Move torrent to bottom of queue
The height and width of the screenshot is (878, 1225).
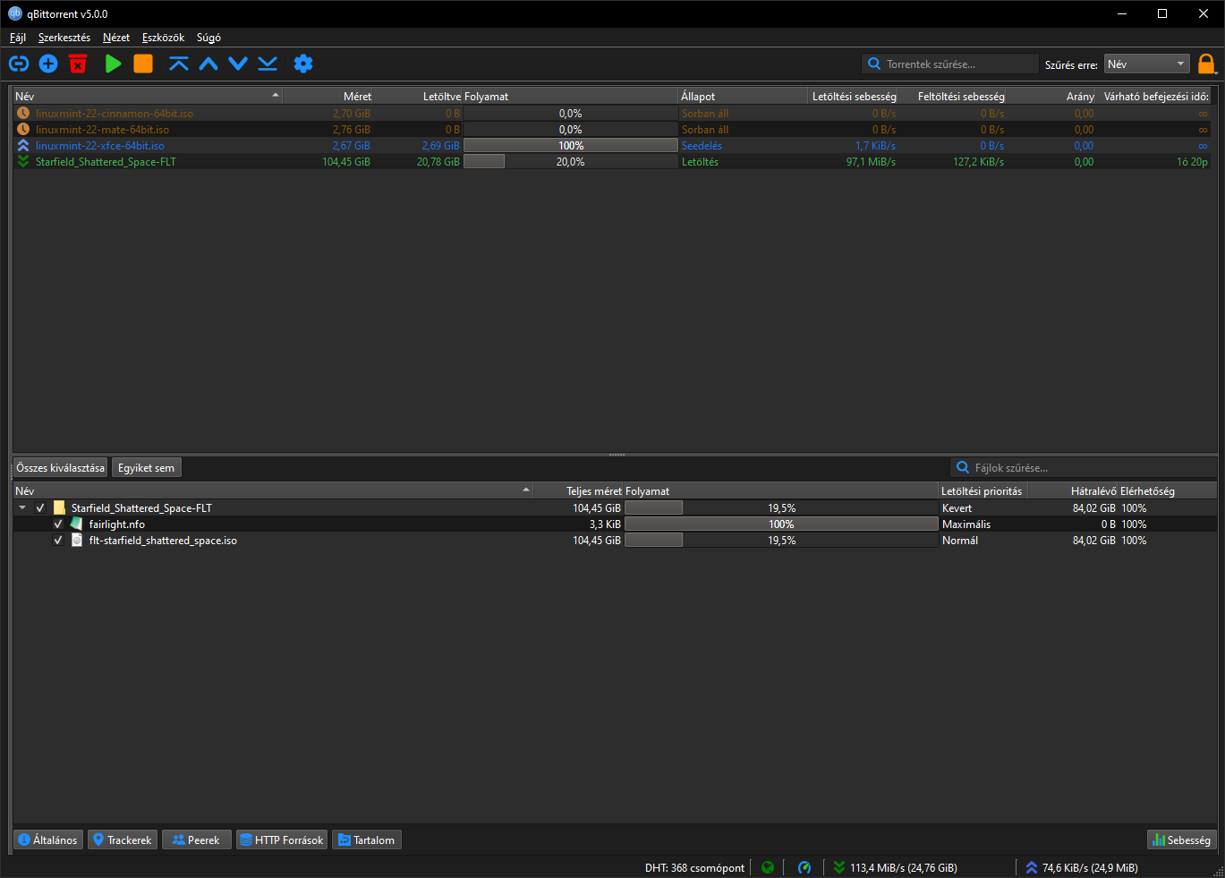(268, 64)
